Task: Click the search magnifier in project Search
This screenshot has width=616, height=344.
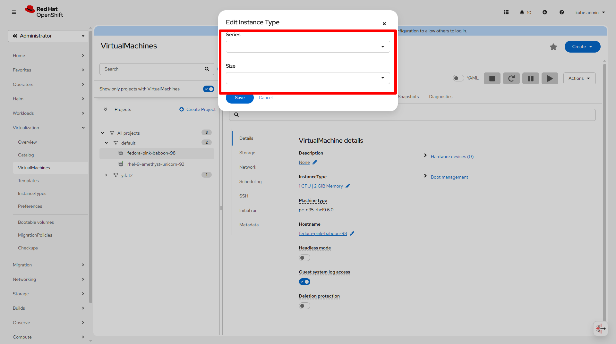Action: (x=207, y=69)
